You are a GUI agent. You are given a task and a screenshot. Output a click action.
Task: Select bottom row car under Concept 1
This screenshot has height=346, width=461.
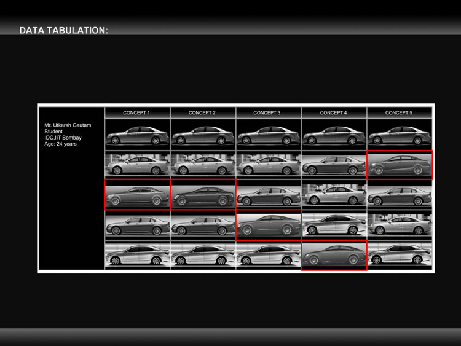coord(137,256)
